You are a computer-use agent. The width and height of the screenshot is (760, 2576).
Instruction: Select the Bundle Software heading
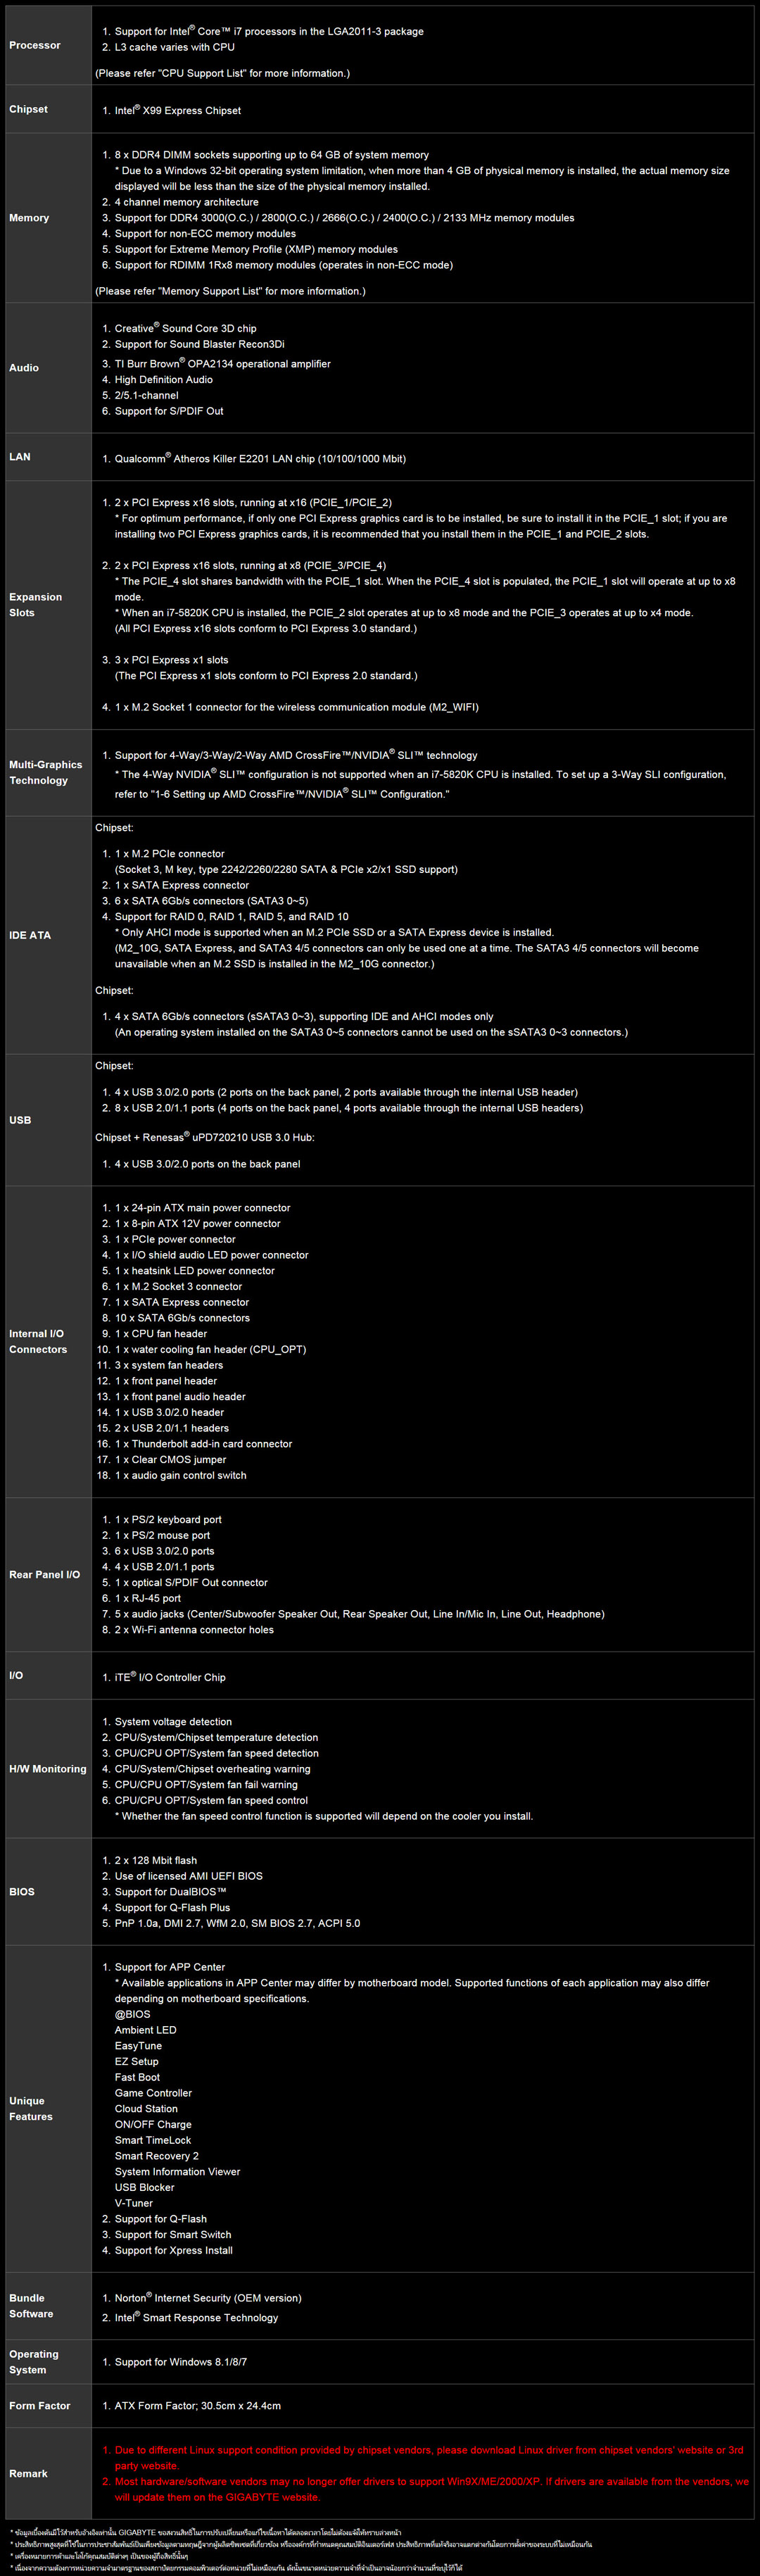(31, 2305)
